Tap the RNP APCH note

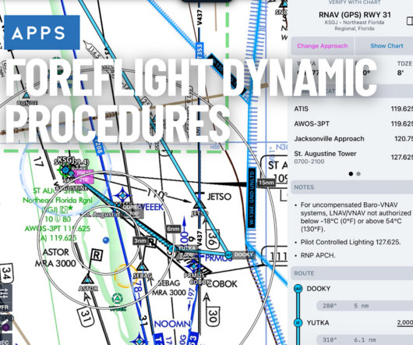(x=318, y=255)
